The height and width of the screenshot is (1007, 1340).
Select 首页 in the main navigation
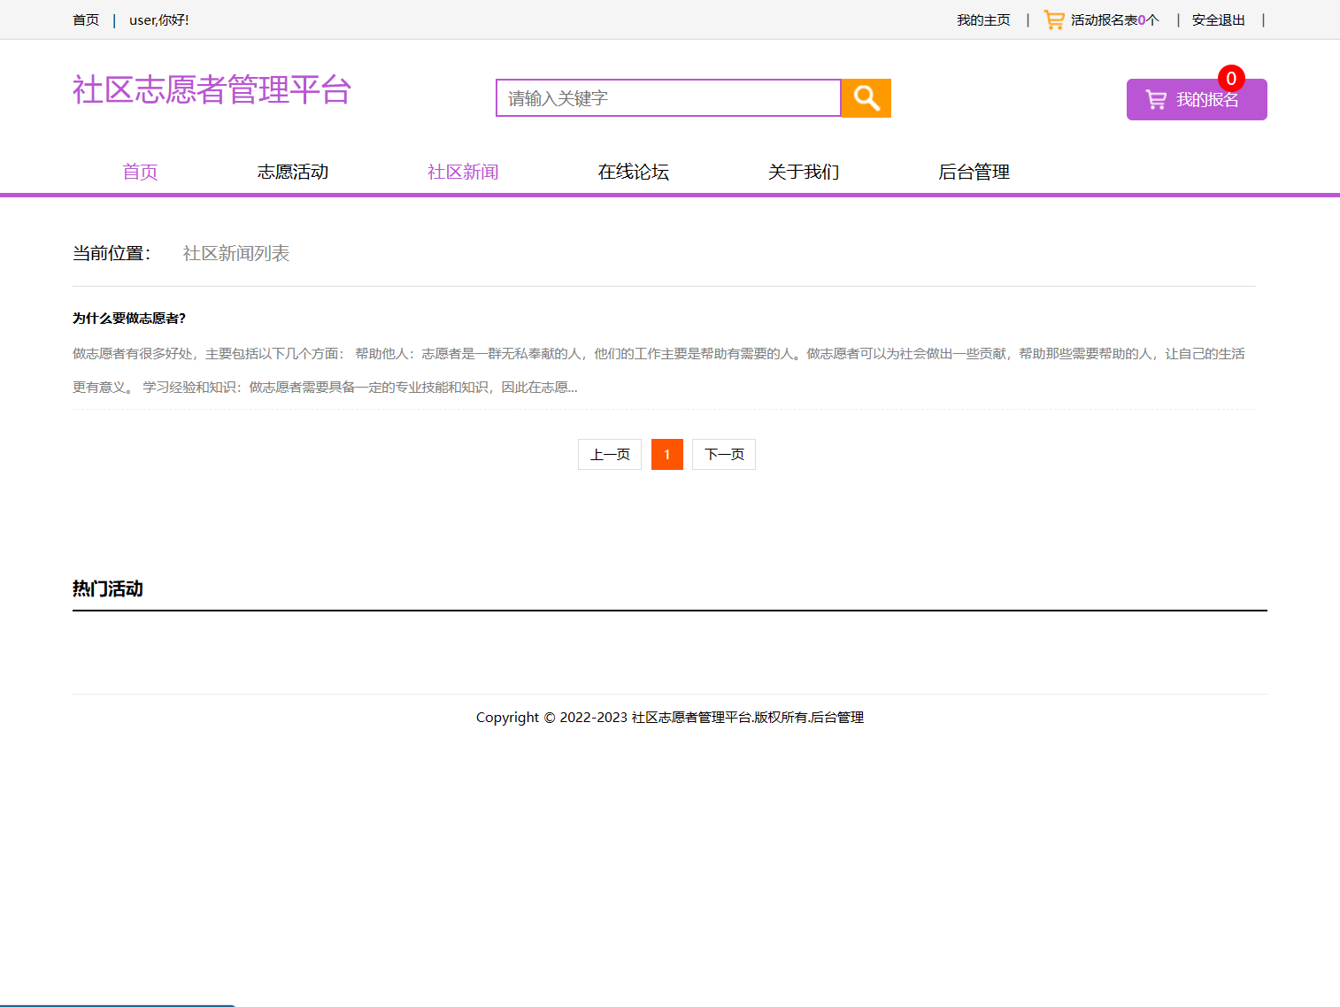pos(140,172)
